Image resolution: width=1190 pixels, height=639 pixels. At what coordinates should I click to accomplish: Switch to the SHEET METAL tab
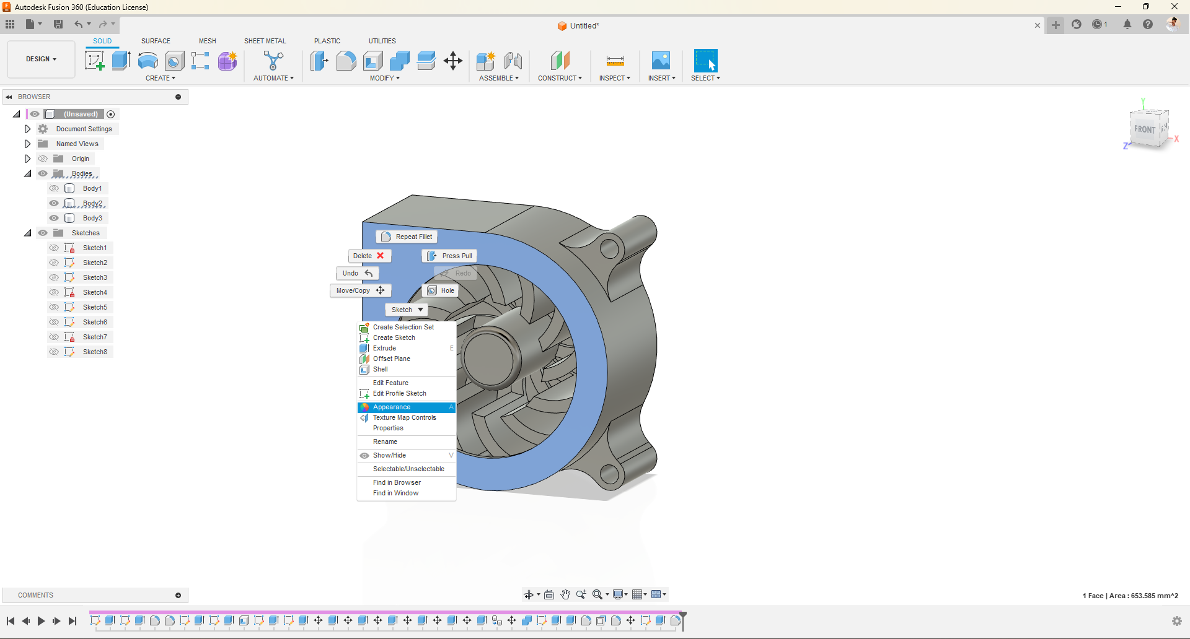point(265,41)
